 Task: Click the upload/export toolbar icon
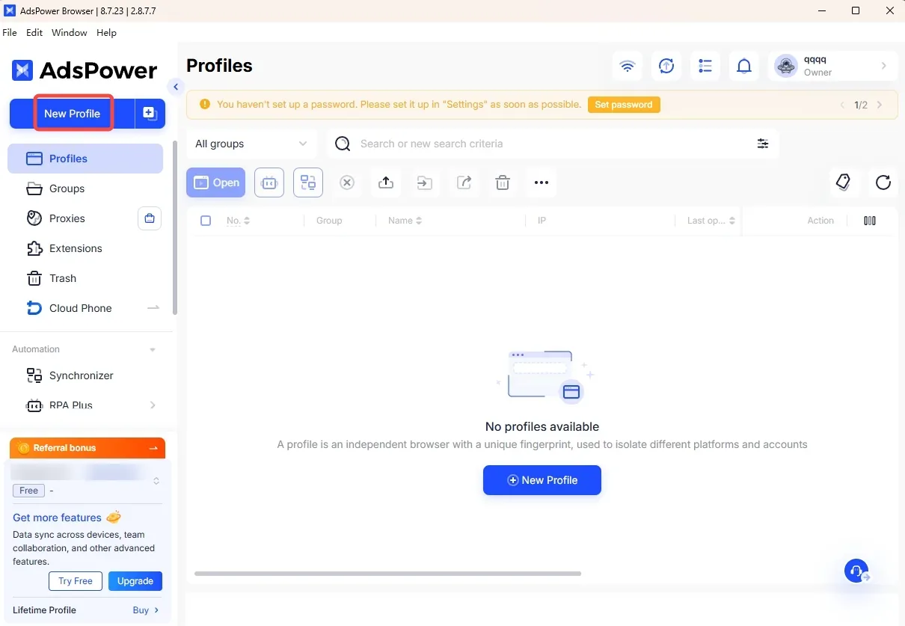click(x=386, y=182)
